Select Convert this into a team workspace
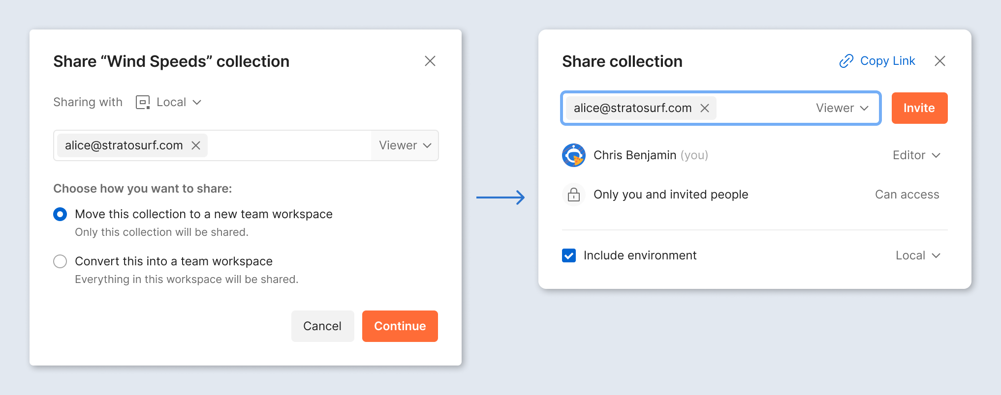 click(60, 261)
